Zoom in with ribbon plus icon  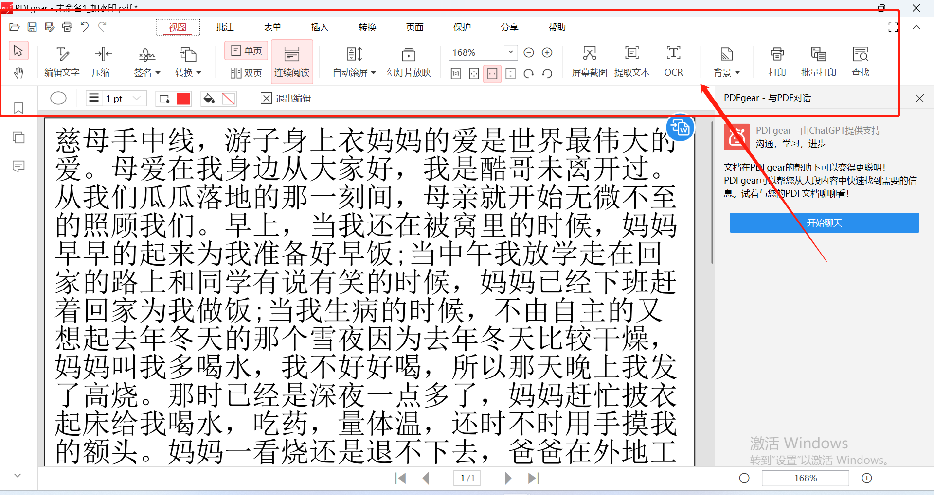(547, 52)
